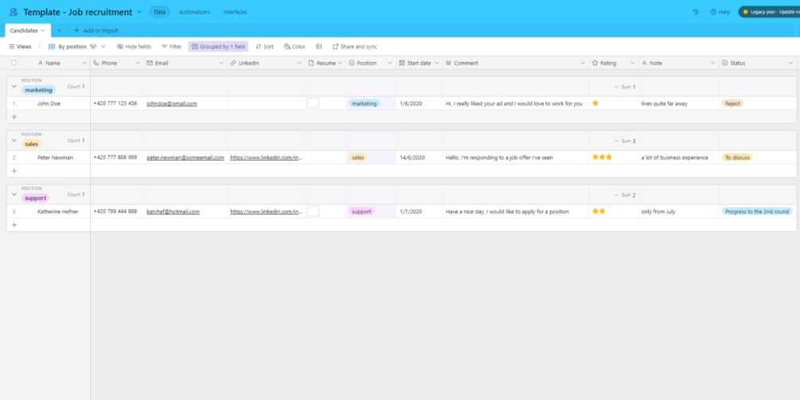Click the 'lives quite far away' note
The width and height of the screenshot is (800, 400).
[x=665, y=103]
